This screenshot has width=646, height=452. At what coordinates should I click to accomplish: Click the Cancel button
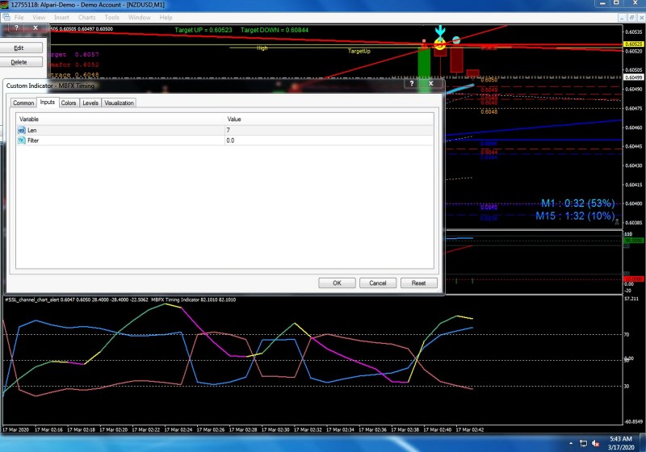(377, 283)
